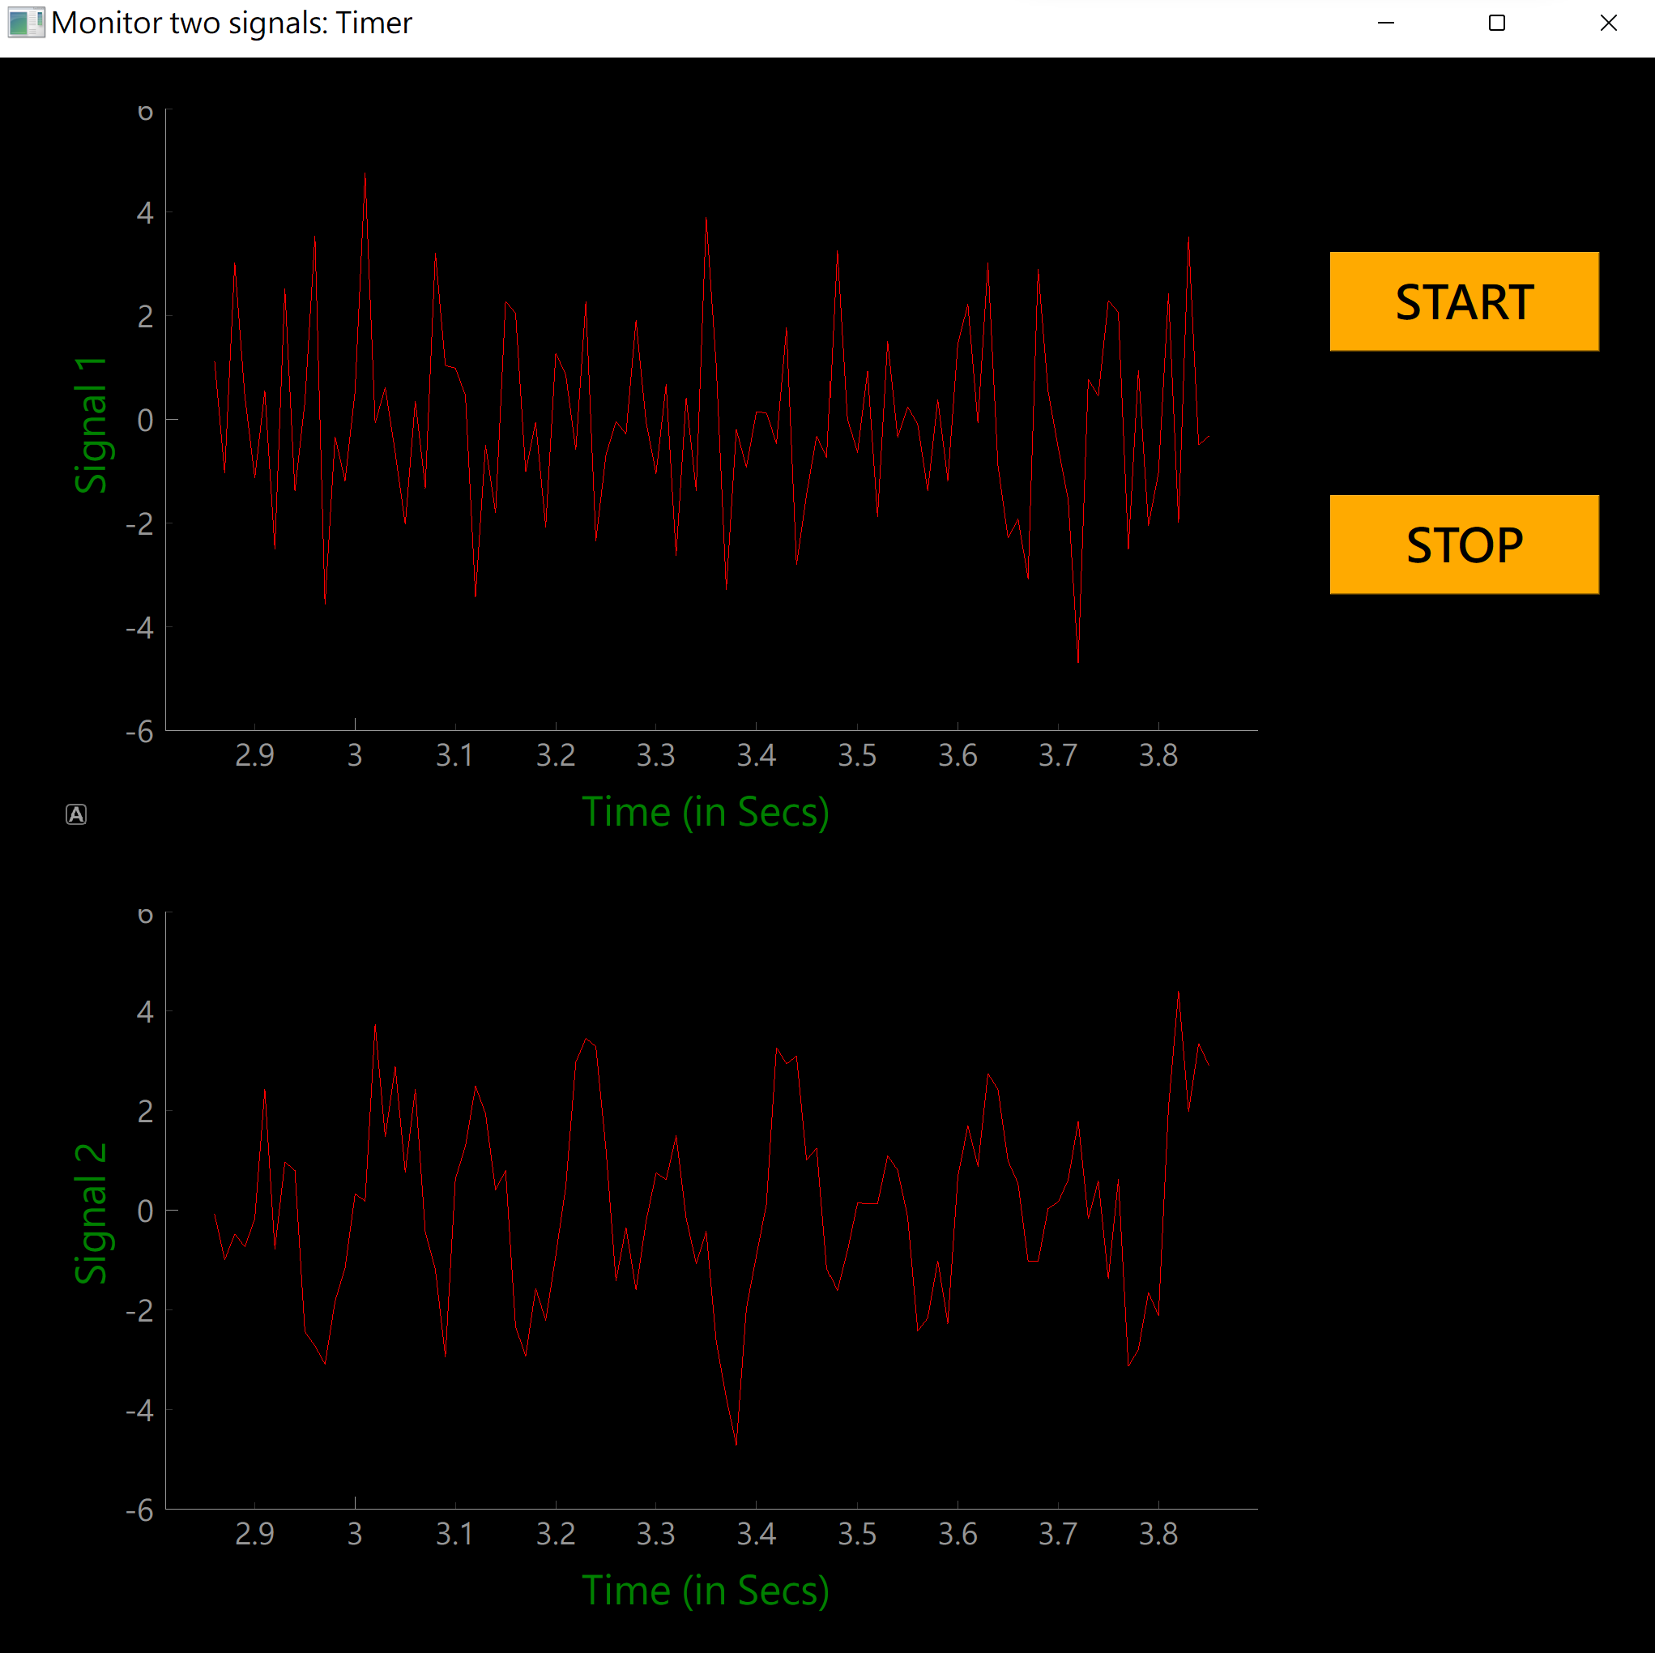Click the '4' y-axis tick of Signal 1 plot
1655x1653 pixels.
(x=145, y=212)
